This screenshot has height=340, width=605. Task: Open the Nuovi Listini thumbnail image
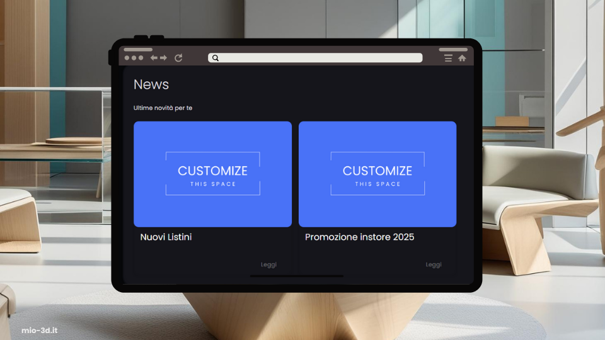tap(212, 174)
